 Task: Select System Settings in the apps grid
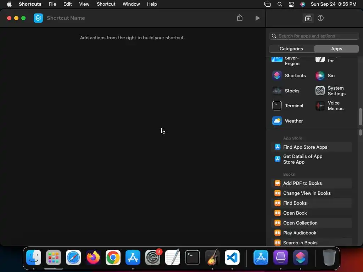pyautogui.click(x=331, y=91)
